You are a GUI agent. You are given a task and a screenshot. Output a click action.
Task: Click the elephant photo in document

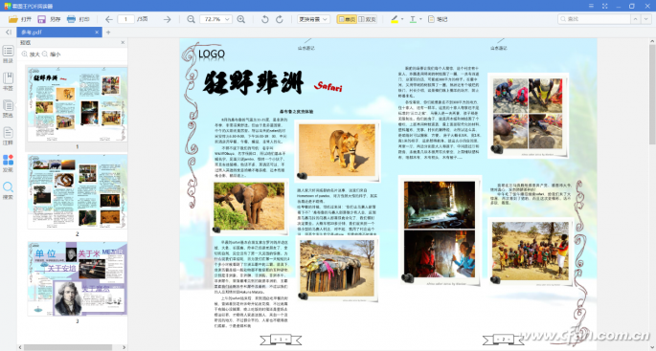tap(250, 207)
